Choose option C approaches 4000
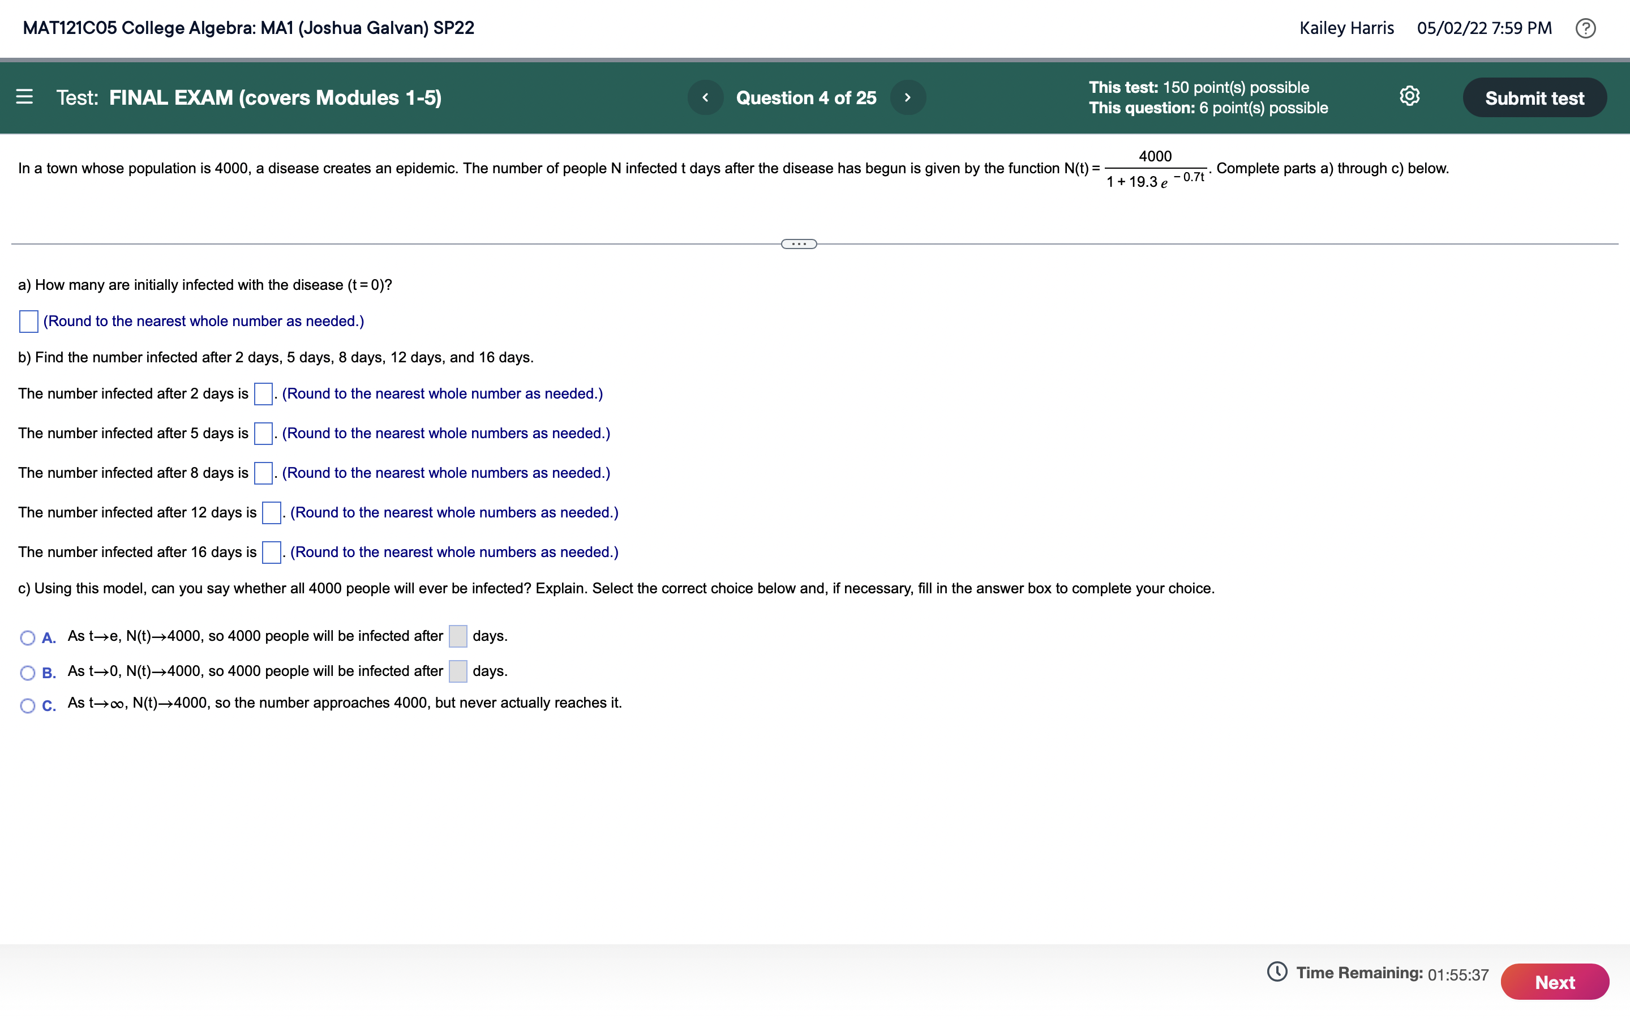The image size is (1630, 1019). tap(28, 705)
